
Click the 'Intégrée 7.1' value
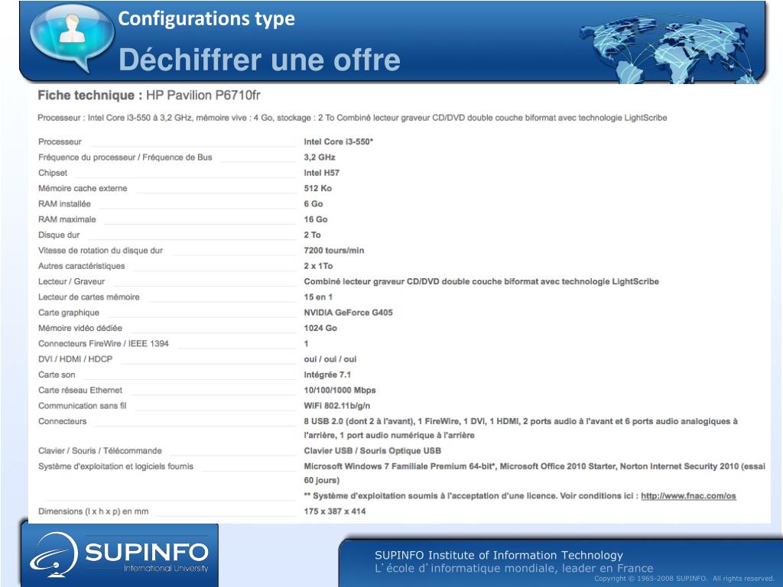[x=327, y=375]
